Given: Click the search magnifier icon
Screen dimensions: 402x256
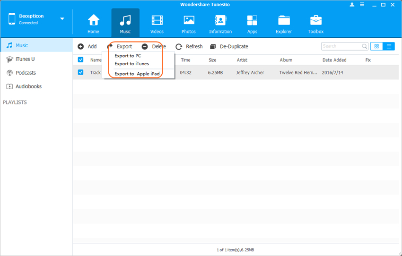Looking at the screenshot, I should coord(364,46).
